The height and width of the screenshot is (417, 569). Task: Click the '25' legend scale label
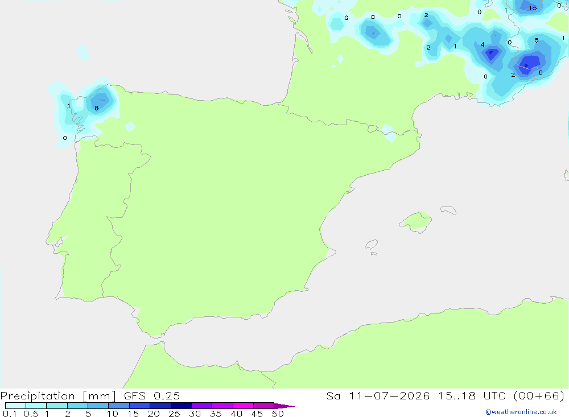click(175, 414)
